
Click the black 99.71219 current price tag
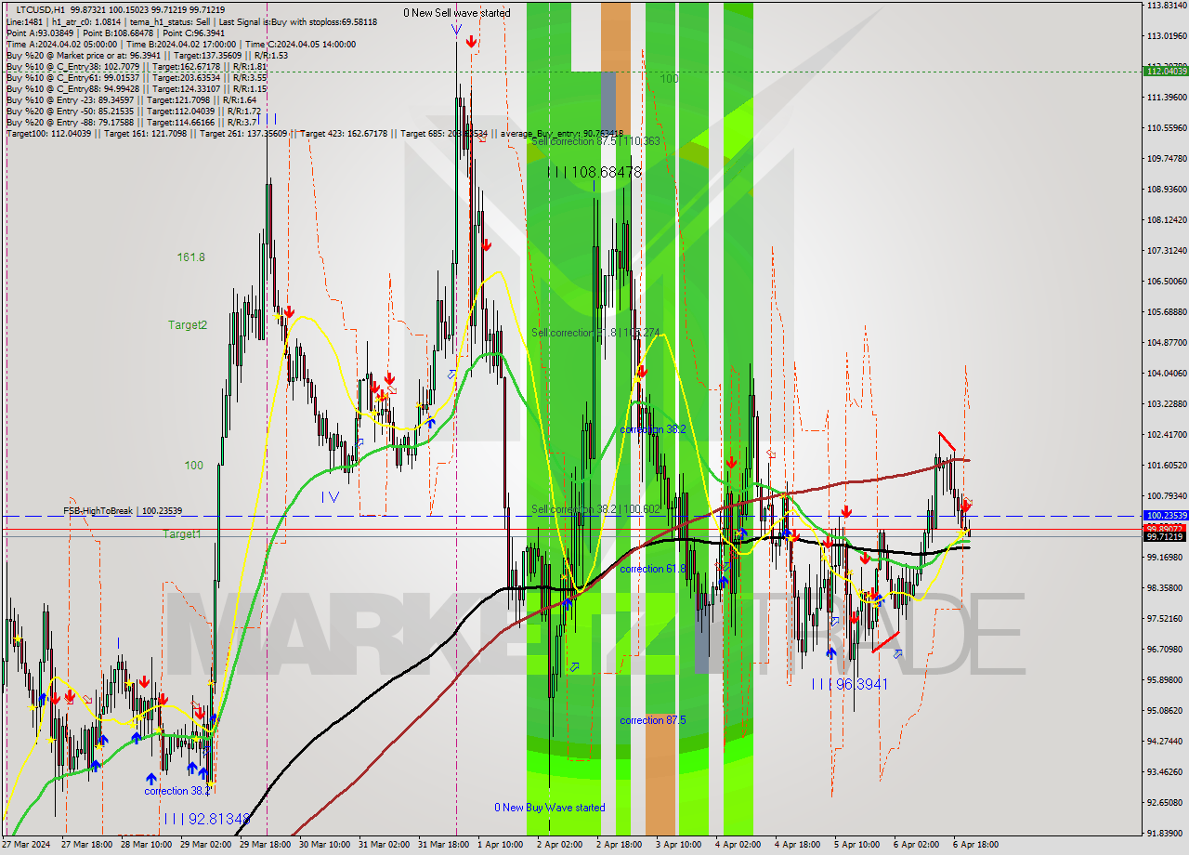(1167, 536)
